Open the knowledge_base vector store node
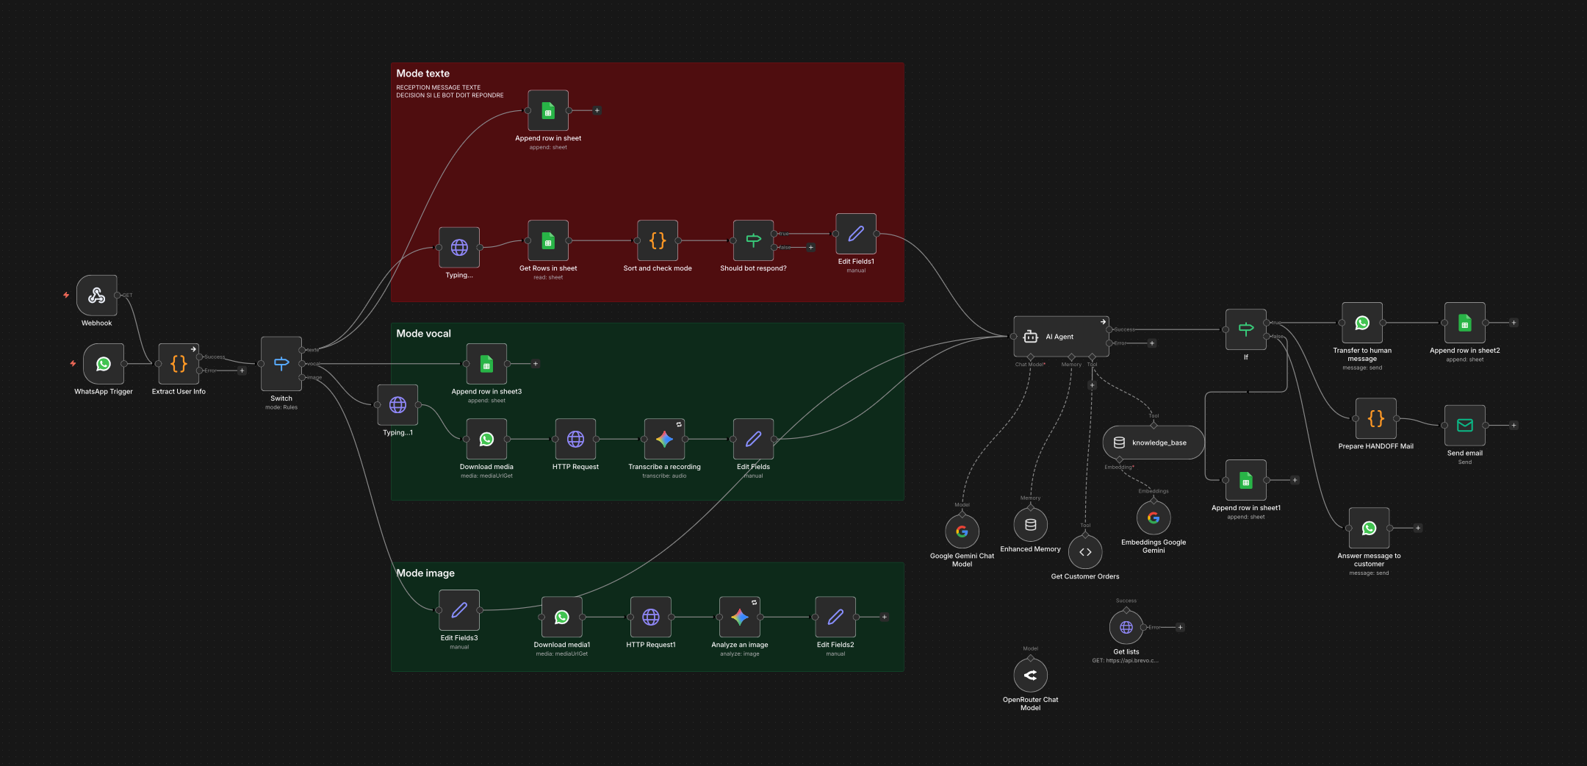 click(x=1154, y=443)
